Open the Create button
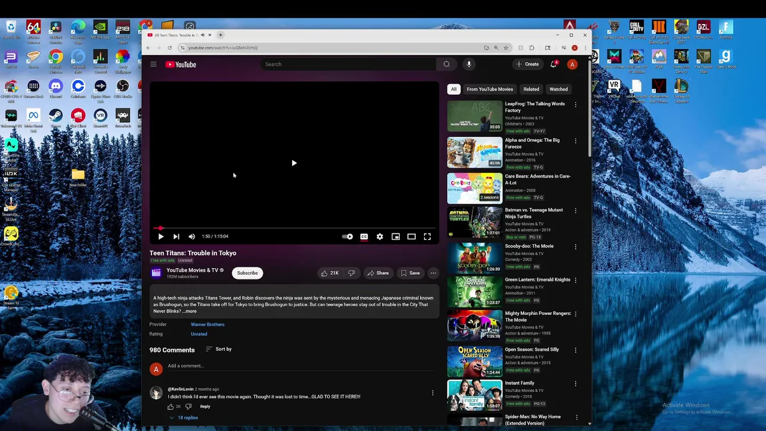This screenshot has width=766, height=431. tap(527, 64)
